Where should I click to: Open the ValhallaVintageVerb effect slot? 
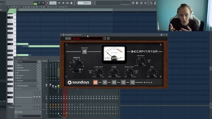point(26,86)
